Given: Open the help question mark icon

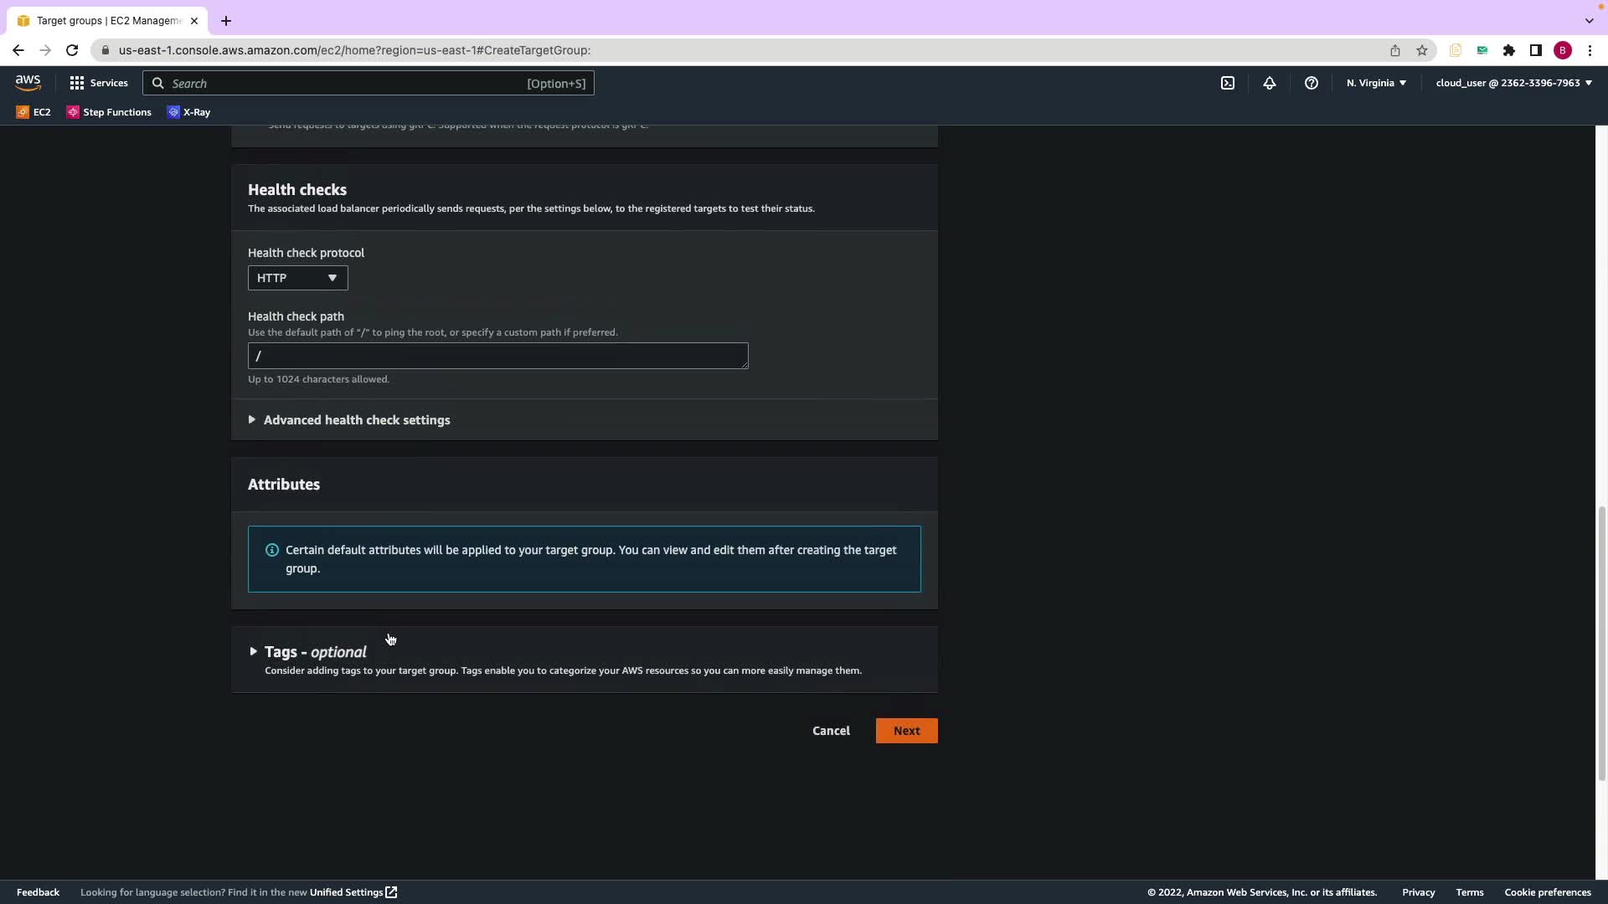Looking at the screenshot, I should tap(1311, 83).
